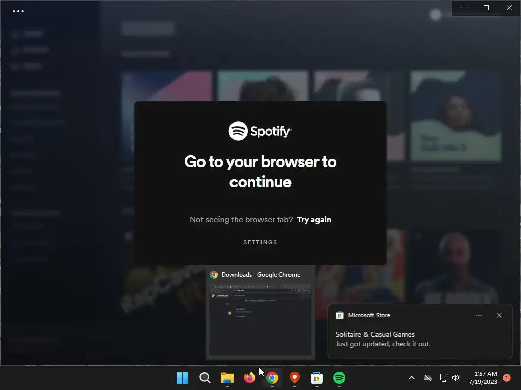Launch Firefox from the taskbar
This screenshot has width=521, height=390.
pyautogui.click(x=249, y=378)
